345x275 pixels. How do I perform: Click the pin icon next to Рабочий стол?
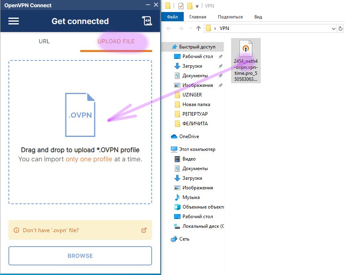(x=220, y=56)
